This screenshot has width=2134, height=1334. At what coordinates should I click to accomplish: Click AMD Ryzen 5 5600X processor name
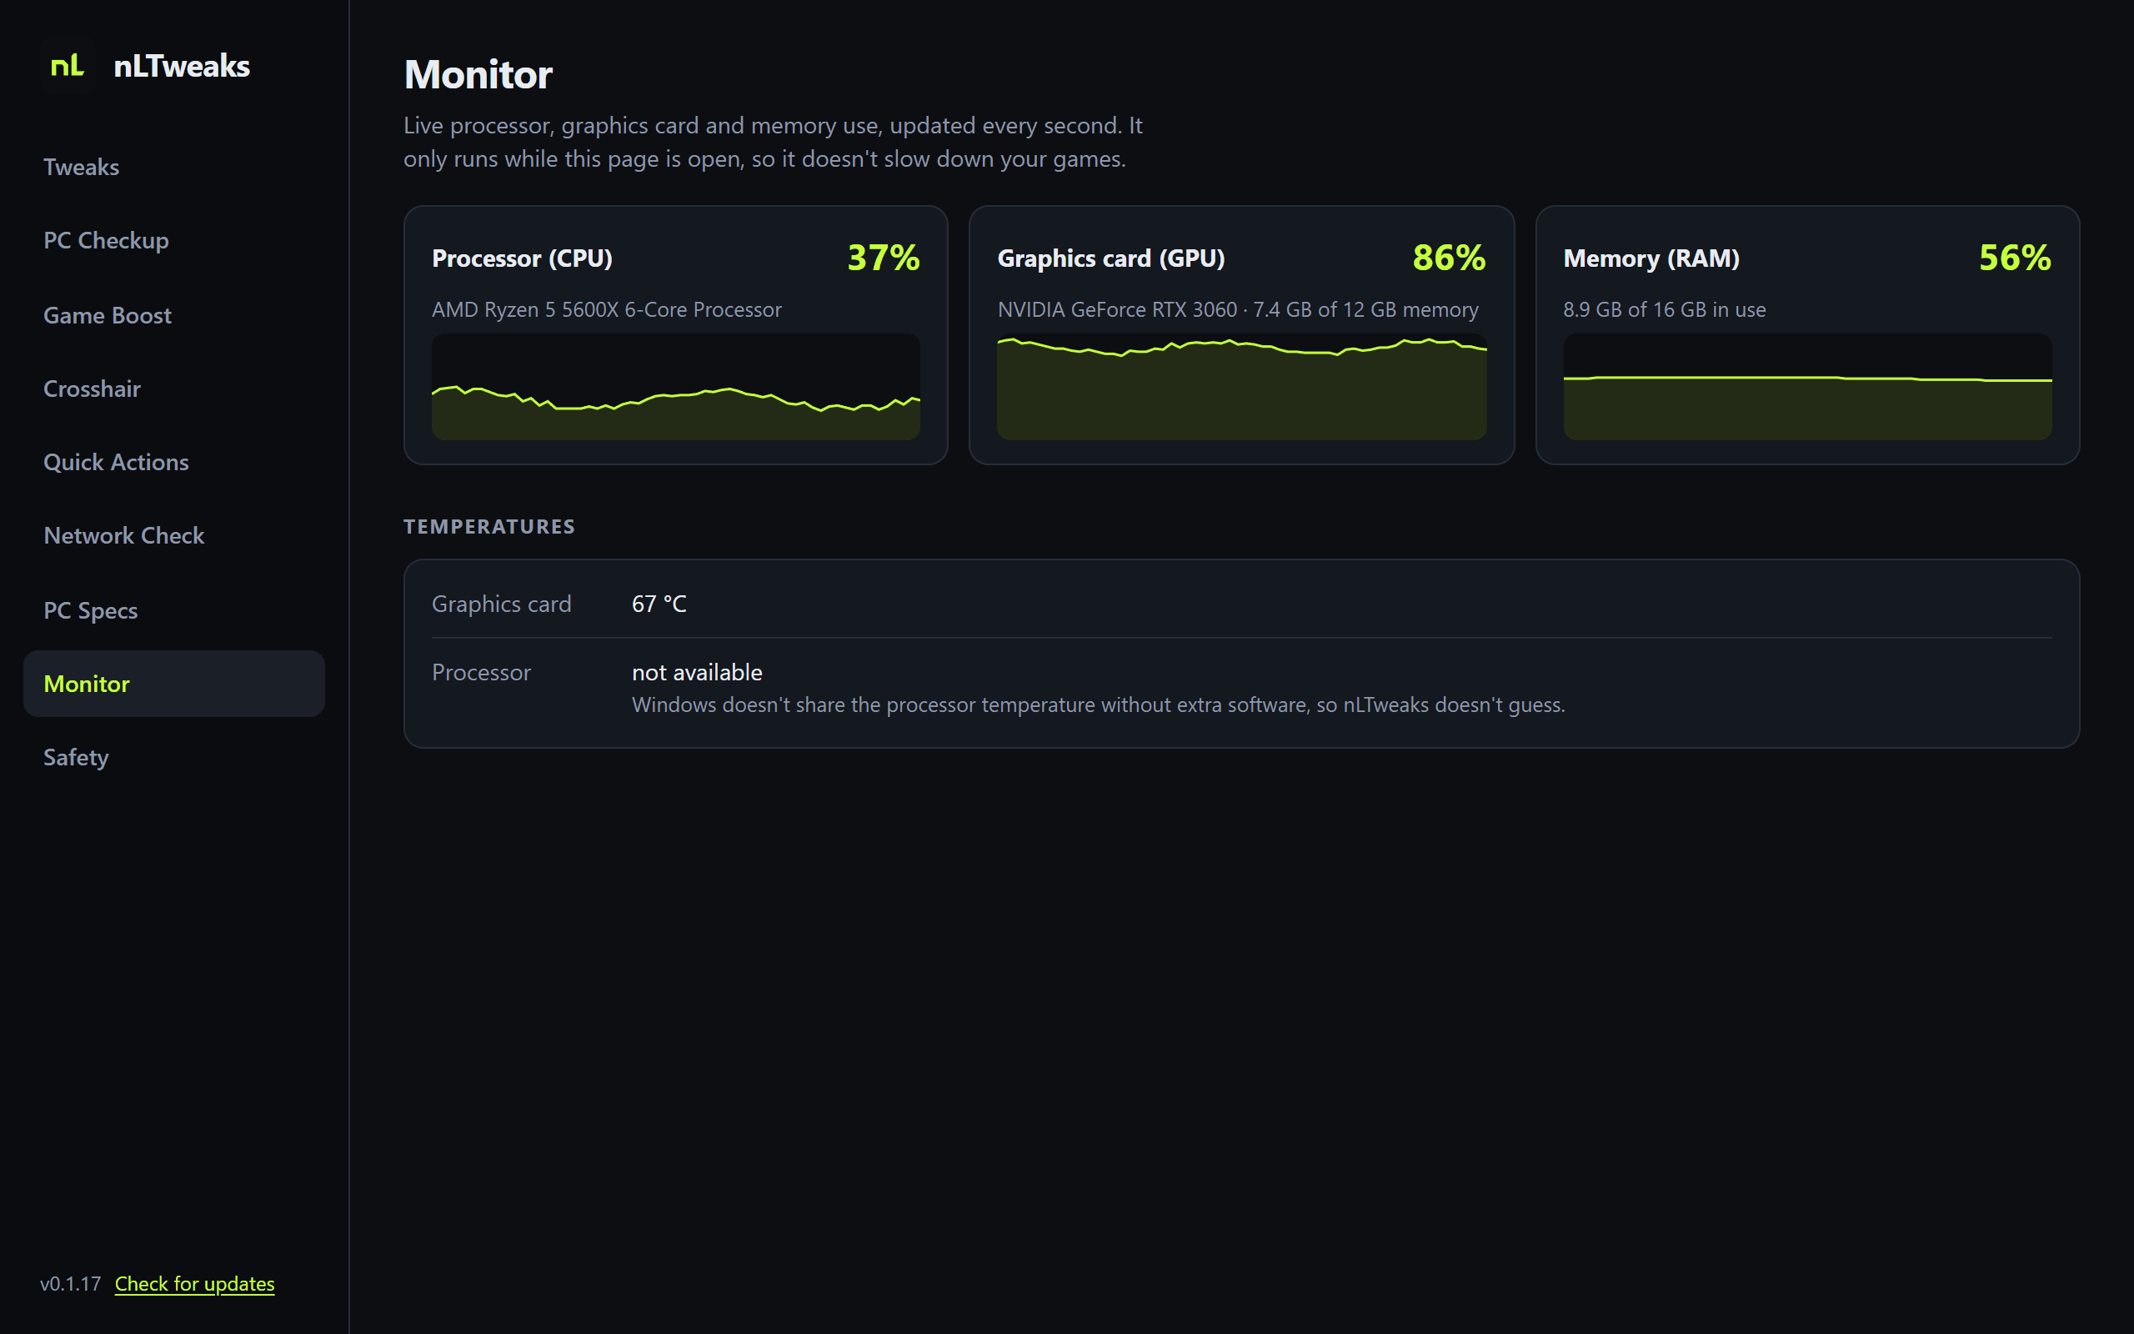click(607, 309)
